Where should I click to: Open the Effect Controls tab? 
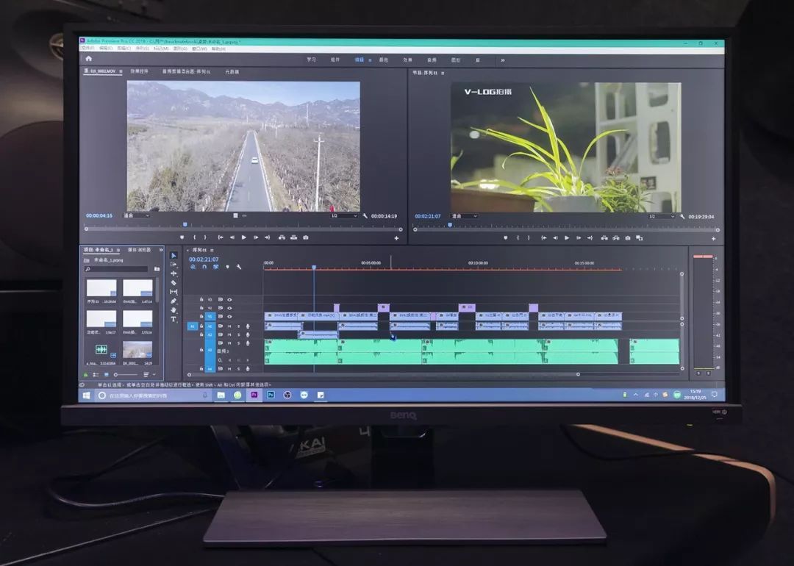click(140, 72)
